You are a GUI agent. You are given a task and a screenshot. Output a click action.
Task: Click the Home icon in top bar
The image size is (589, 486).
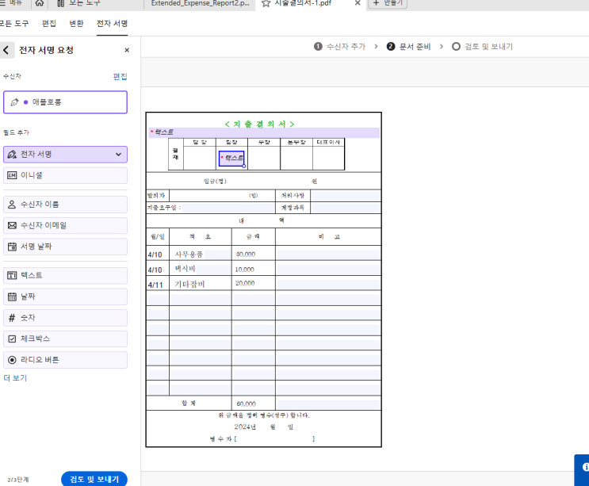(39, 3)
